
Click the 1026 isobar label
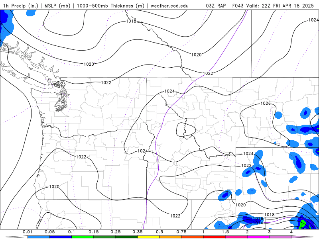click(x=266, y=104)
